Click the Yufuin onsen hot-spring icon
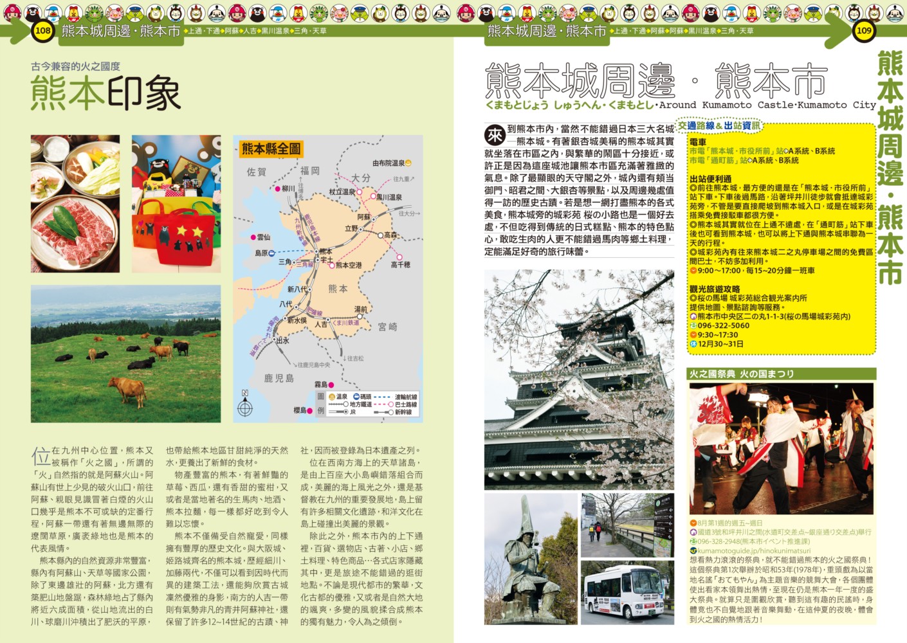Viewport: 907px width, 643px height. pos(408,163)
